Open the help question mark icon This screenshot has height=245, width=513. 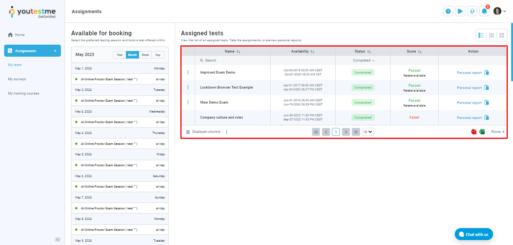(448, 11)
